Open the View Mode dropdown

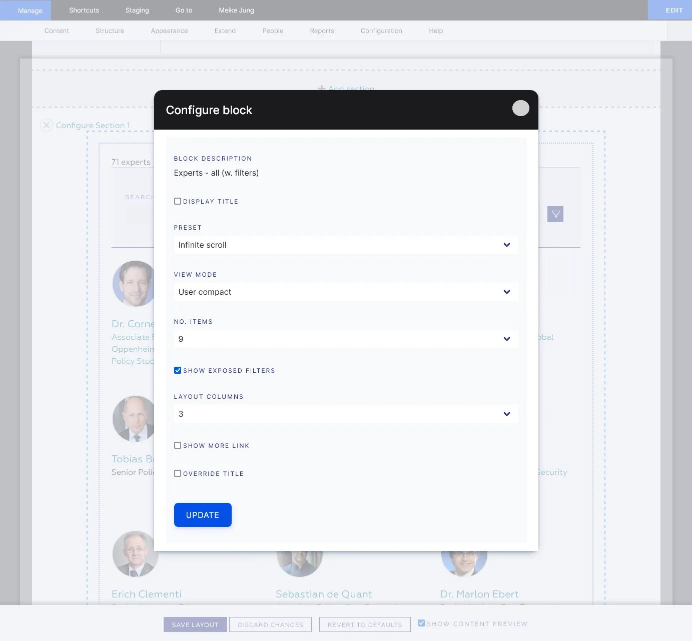[x=346, y=292]
